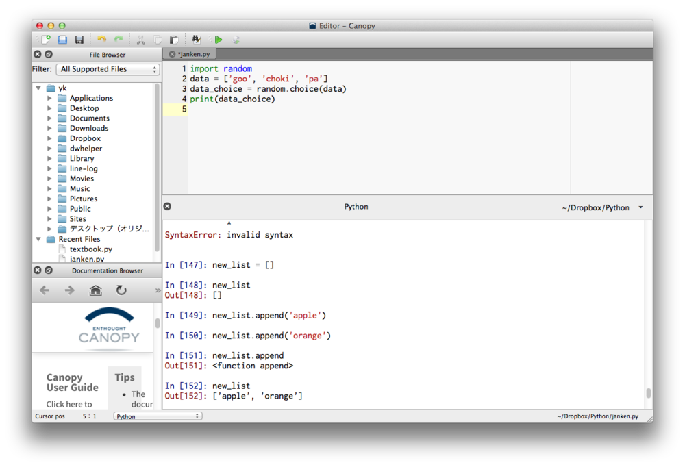This screenshot has height=467, width=685.
Task: Redo the last edit
Action: coord(119,40)
